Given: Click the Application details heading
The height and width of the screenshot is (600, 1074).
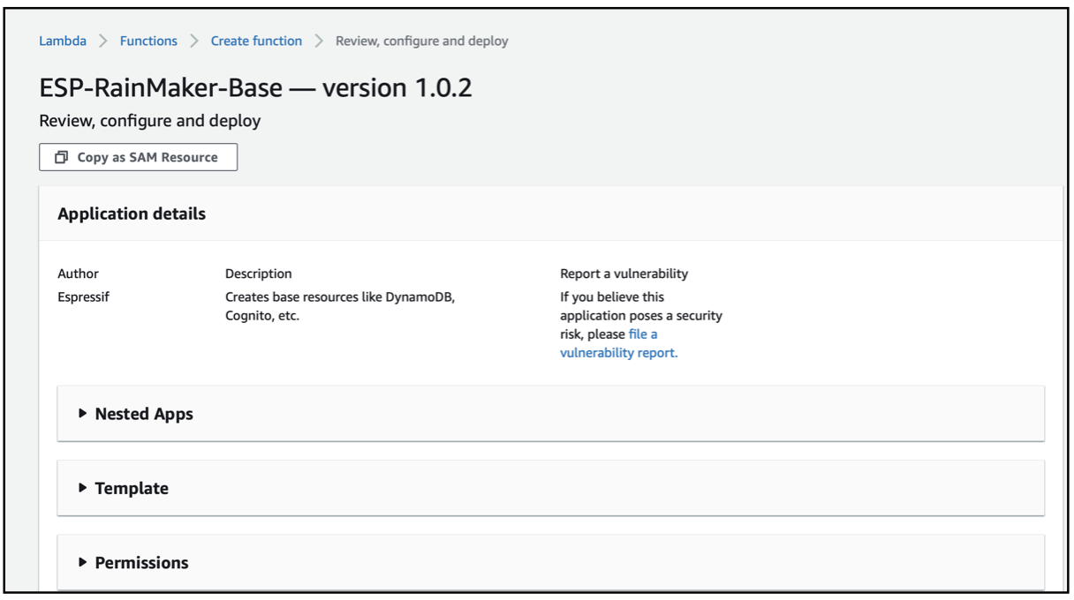Looking at the screenshot, I should coord(132,214).
